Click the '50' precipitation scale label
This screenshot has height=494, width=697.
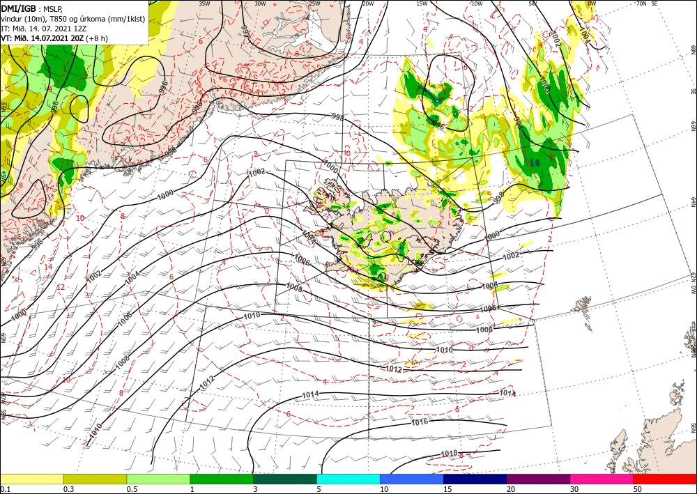[x=638, y=489]
